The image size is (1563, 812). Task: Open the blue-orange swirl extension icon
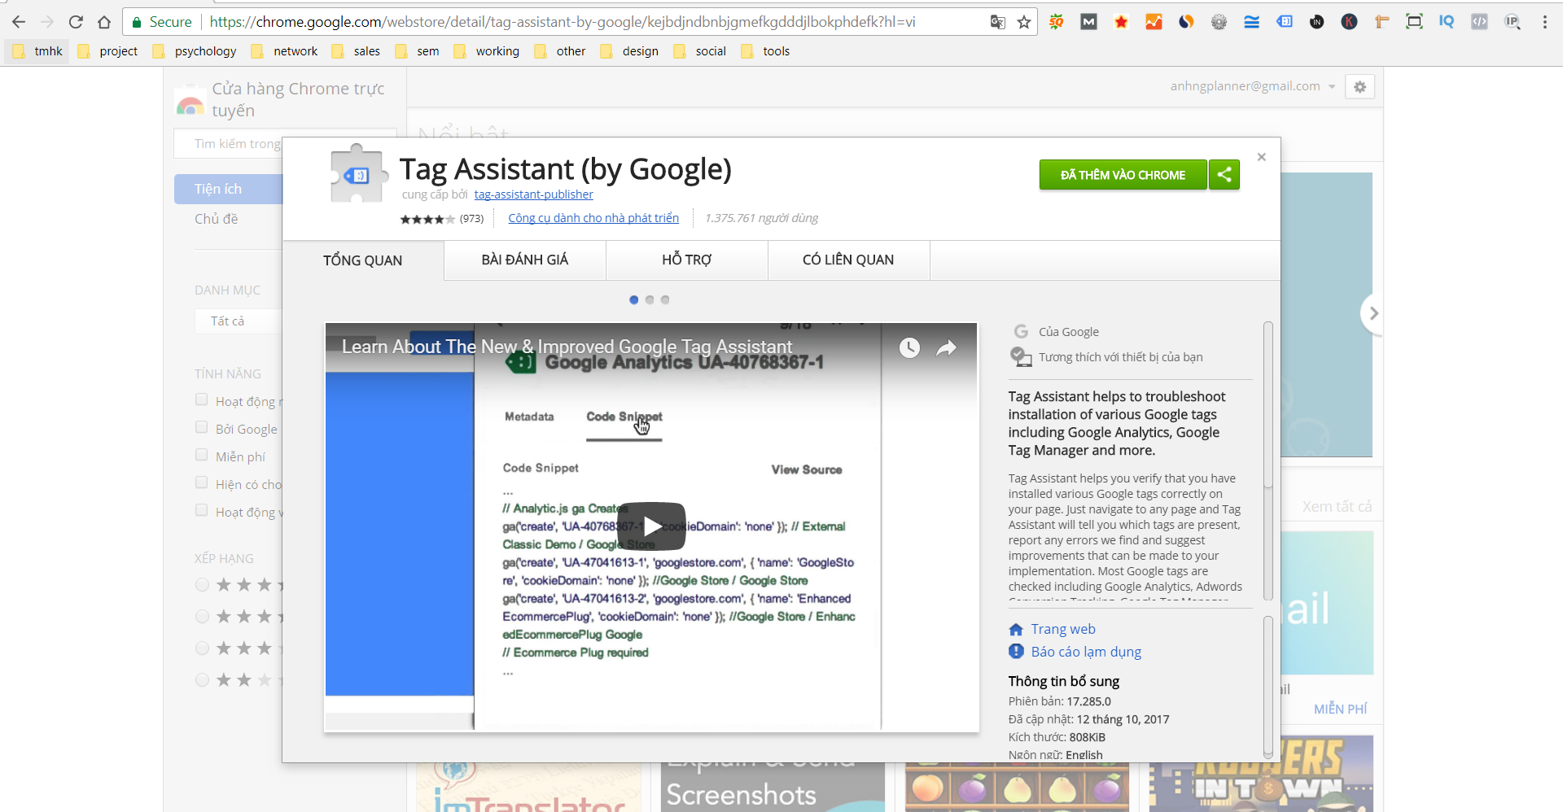point(1187,22)
